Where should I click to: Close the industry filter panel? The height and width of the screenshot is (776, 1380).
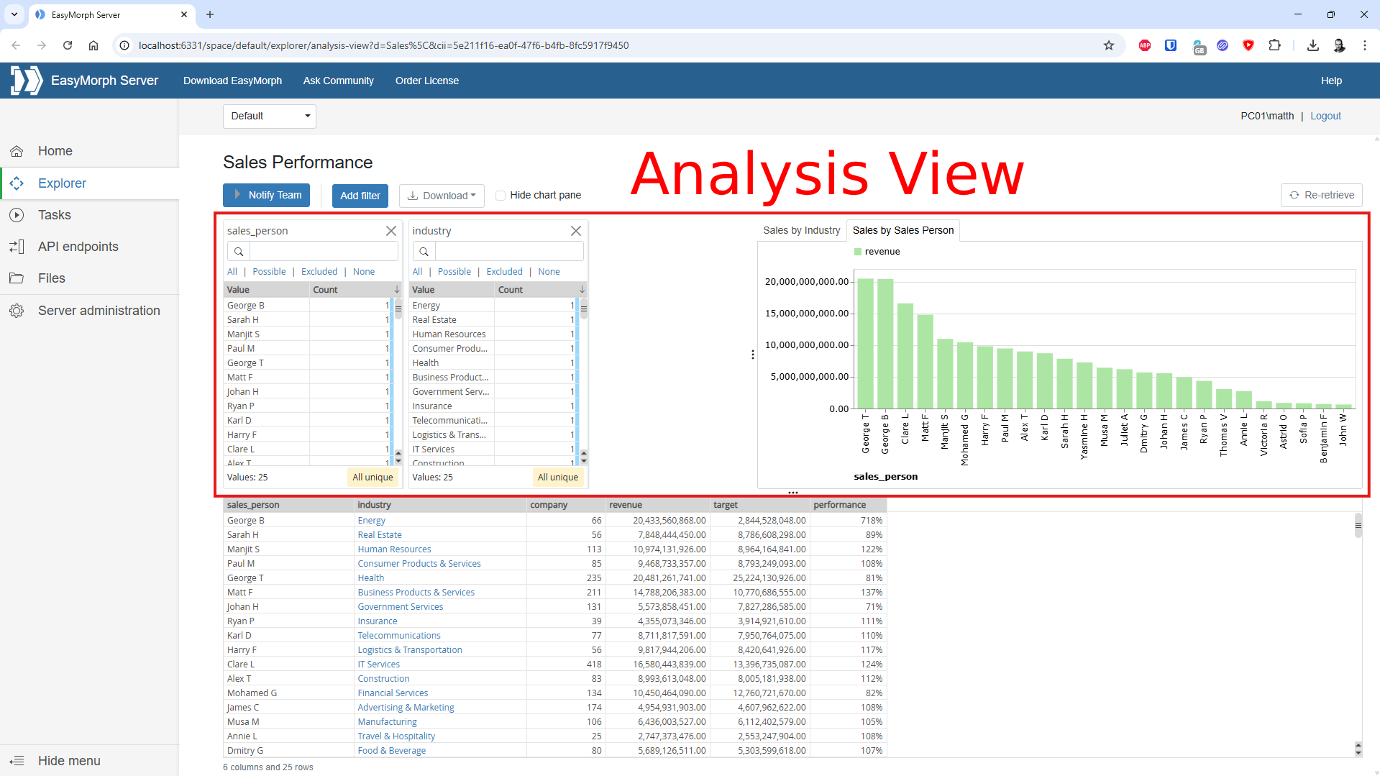[x=575, y=231]
